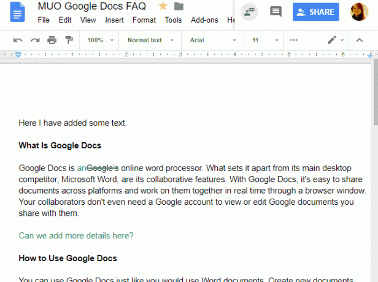378x282 pixels.
Task: Click the right indent marker on ruler
Action: point(370,56)
